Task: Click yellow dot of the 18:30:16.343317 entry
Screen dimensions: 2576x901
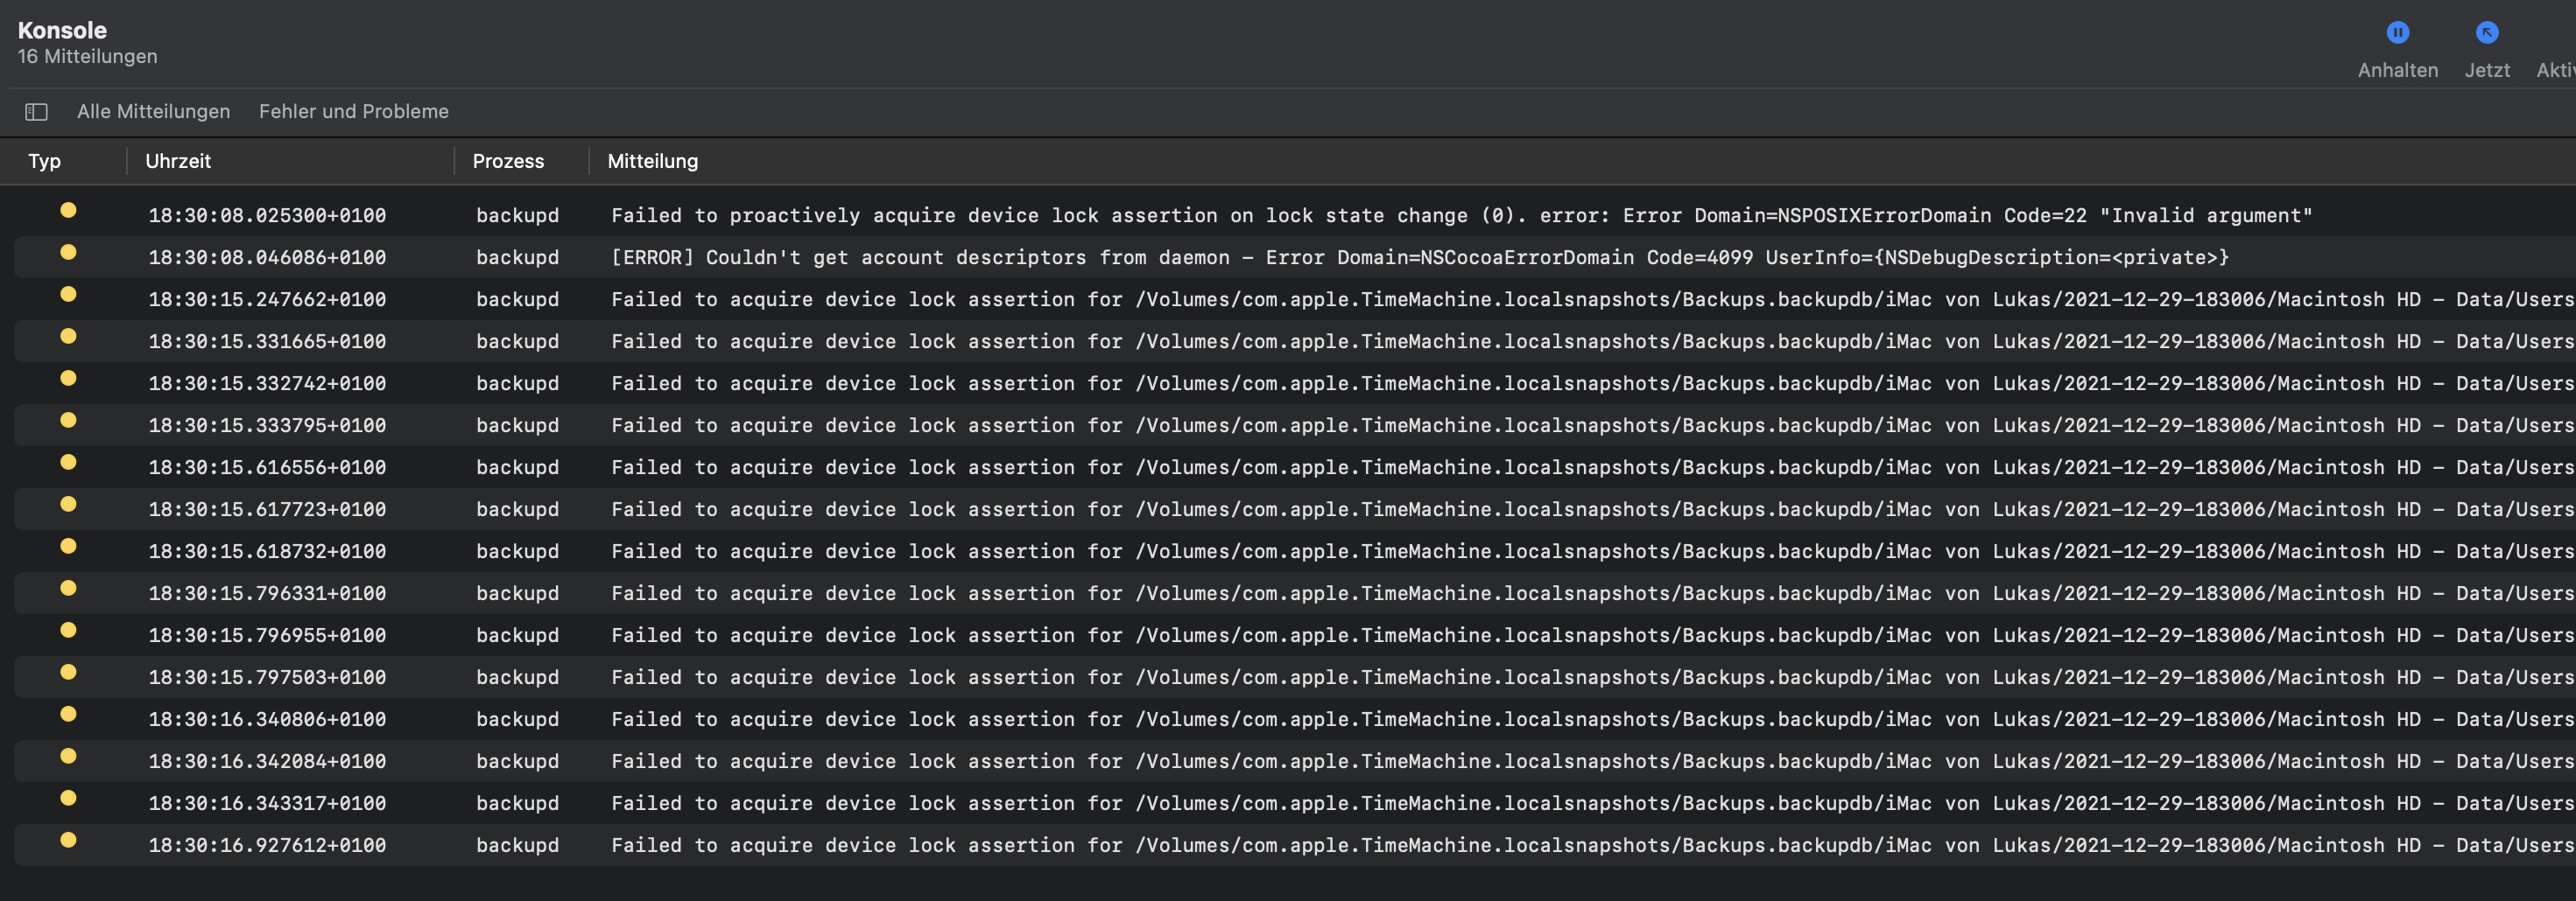Action: click(68, 798)
